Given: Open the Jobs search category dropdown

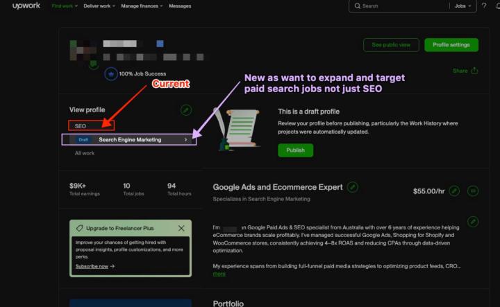Looking at the screenshot, I should click(x=462, y=6).
